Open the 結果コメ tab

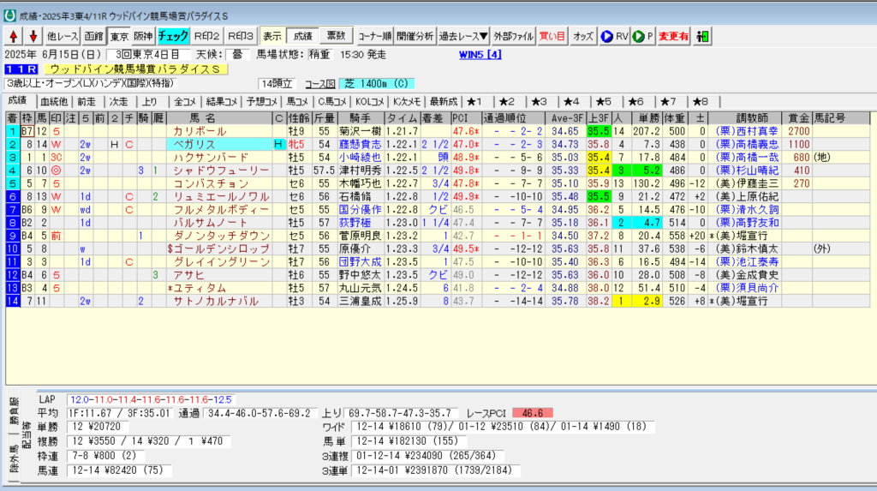coord(222,101)
